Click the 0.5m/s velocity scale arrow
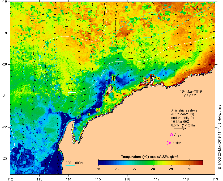 pos(180,129)
